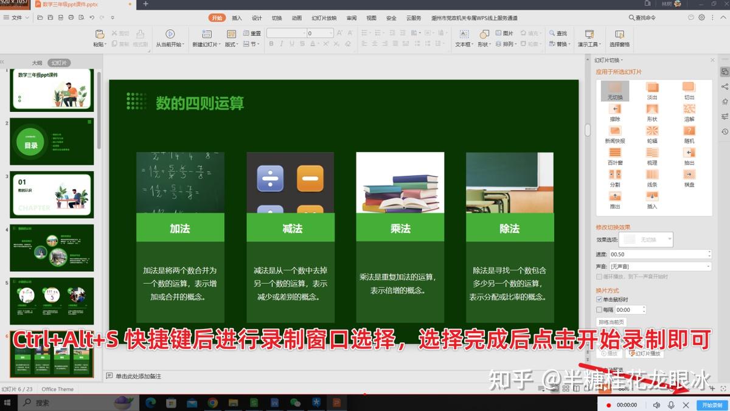Insert an image via the 图片 icon
The height and width of the screenshot is (411, 730).
pyautogui.click(x=505, y=33)
